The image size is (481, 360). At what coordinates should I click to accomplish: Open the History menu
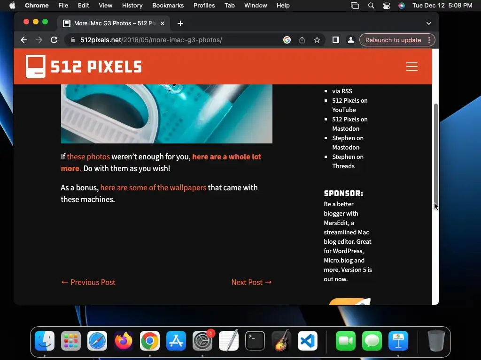(x=132, y=6)
